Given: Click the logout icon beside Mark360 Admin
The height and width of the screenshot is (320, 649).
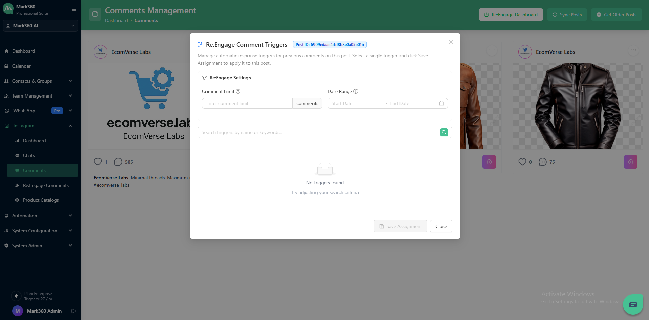Looking at the screenshot, I should click(73, 311).
